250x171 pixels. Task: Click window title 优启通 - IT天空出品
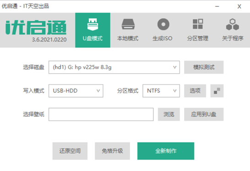(25, 6)
